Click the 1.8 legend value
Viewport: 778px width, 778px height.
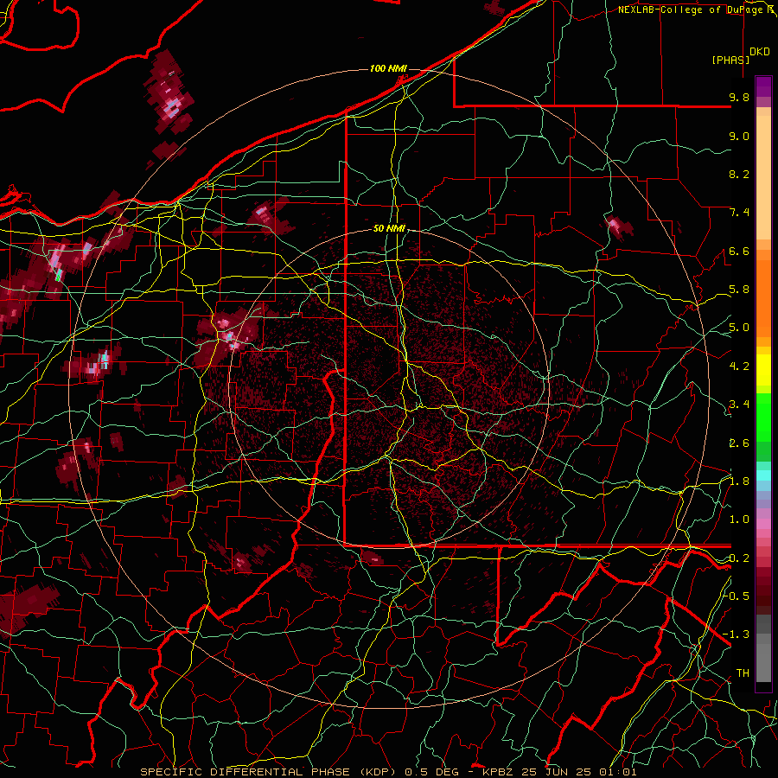[739, 481]
